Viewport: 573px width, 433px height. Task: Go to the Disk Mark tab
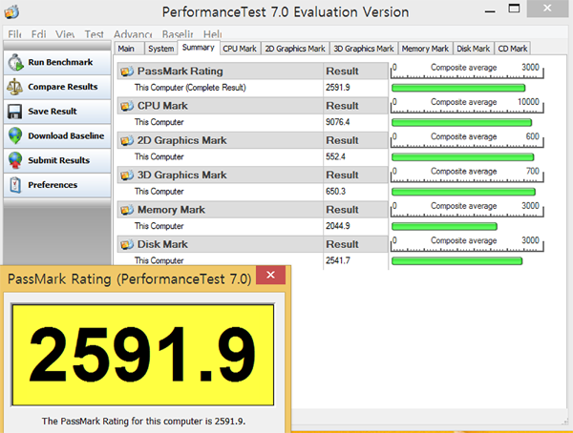click(x=474, y=49)
